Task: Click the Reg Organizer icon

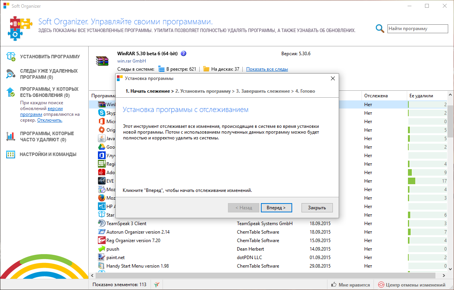Action: click(102, 240)
